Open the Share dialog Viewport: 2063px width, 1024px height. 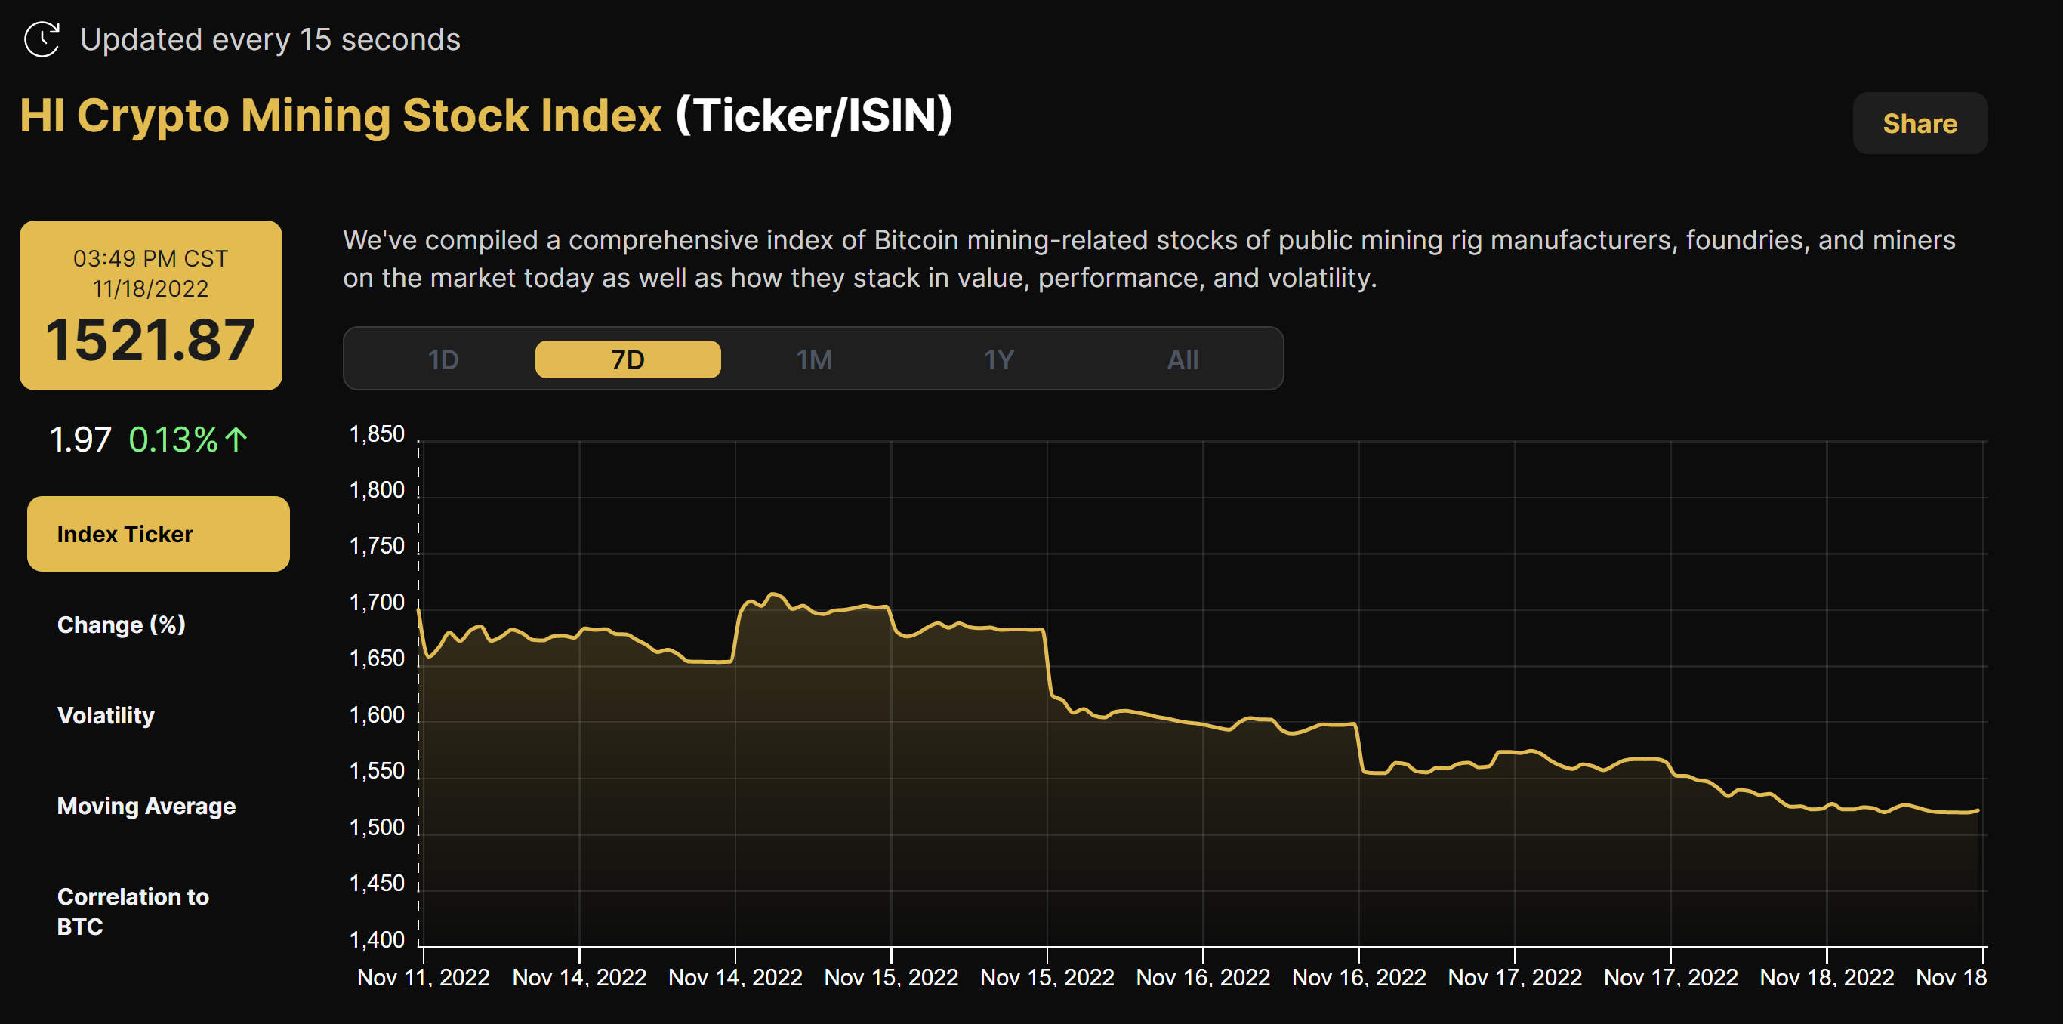pyautogui.click(x=1919, y=122)
